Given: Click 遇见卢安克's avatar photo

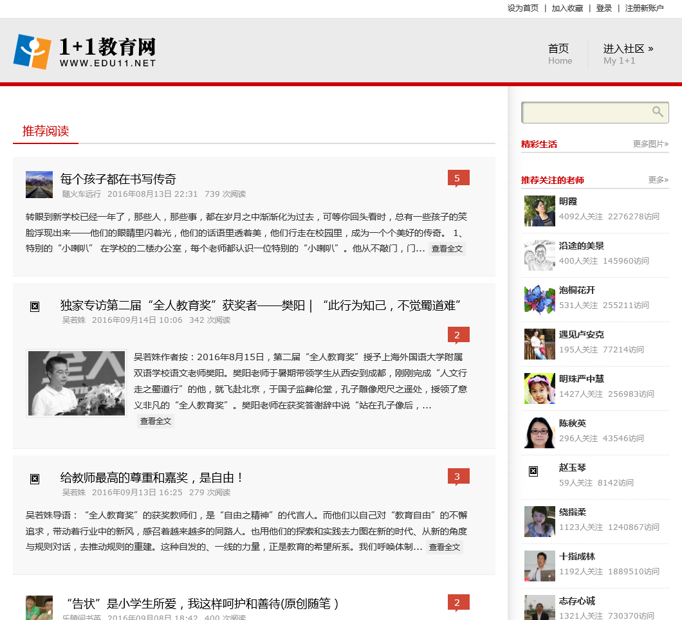Looking at the screenshot, I should click(539, 344).
